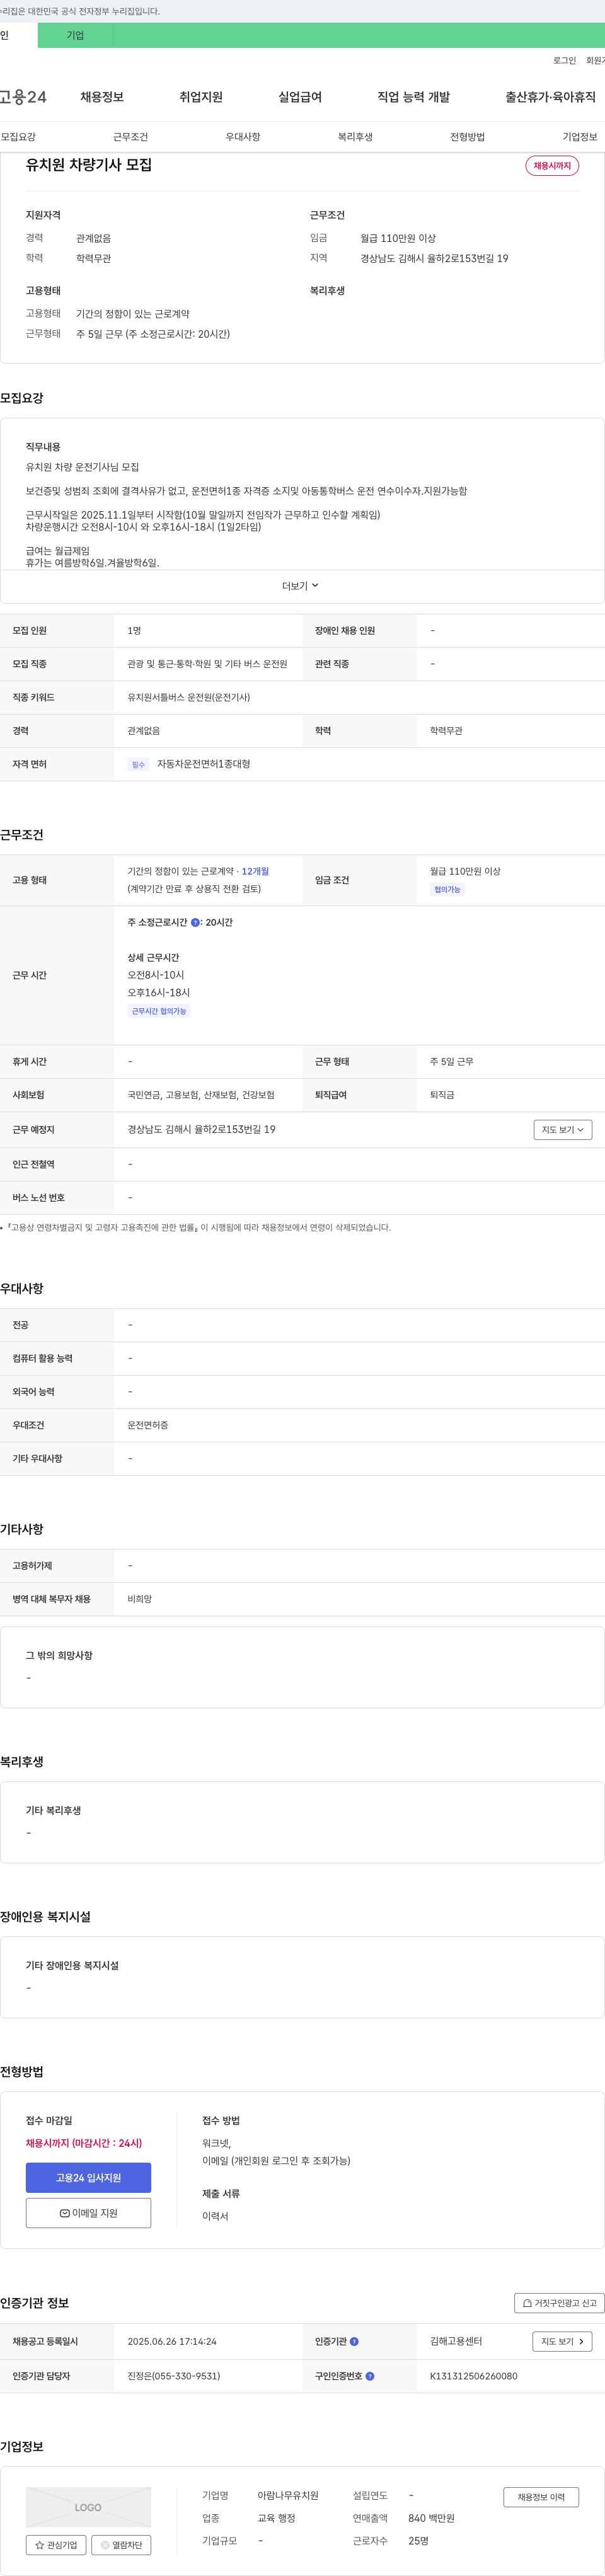Expand 지도 보기 dropdown beside 근무 예정지

click(563, 1130)
